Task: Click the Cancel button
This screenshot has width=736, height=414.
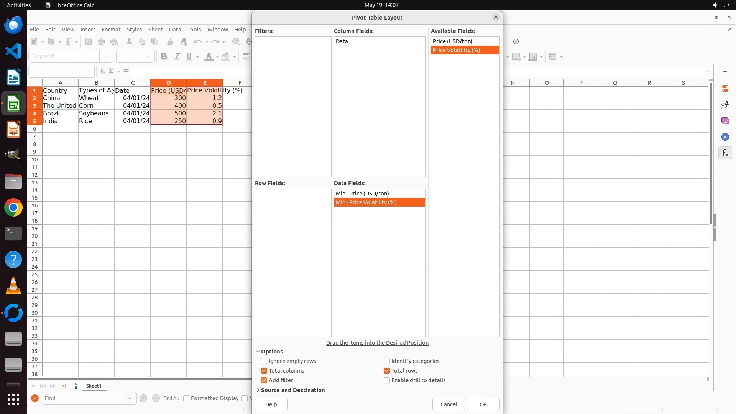Action: tap(449, 404)
